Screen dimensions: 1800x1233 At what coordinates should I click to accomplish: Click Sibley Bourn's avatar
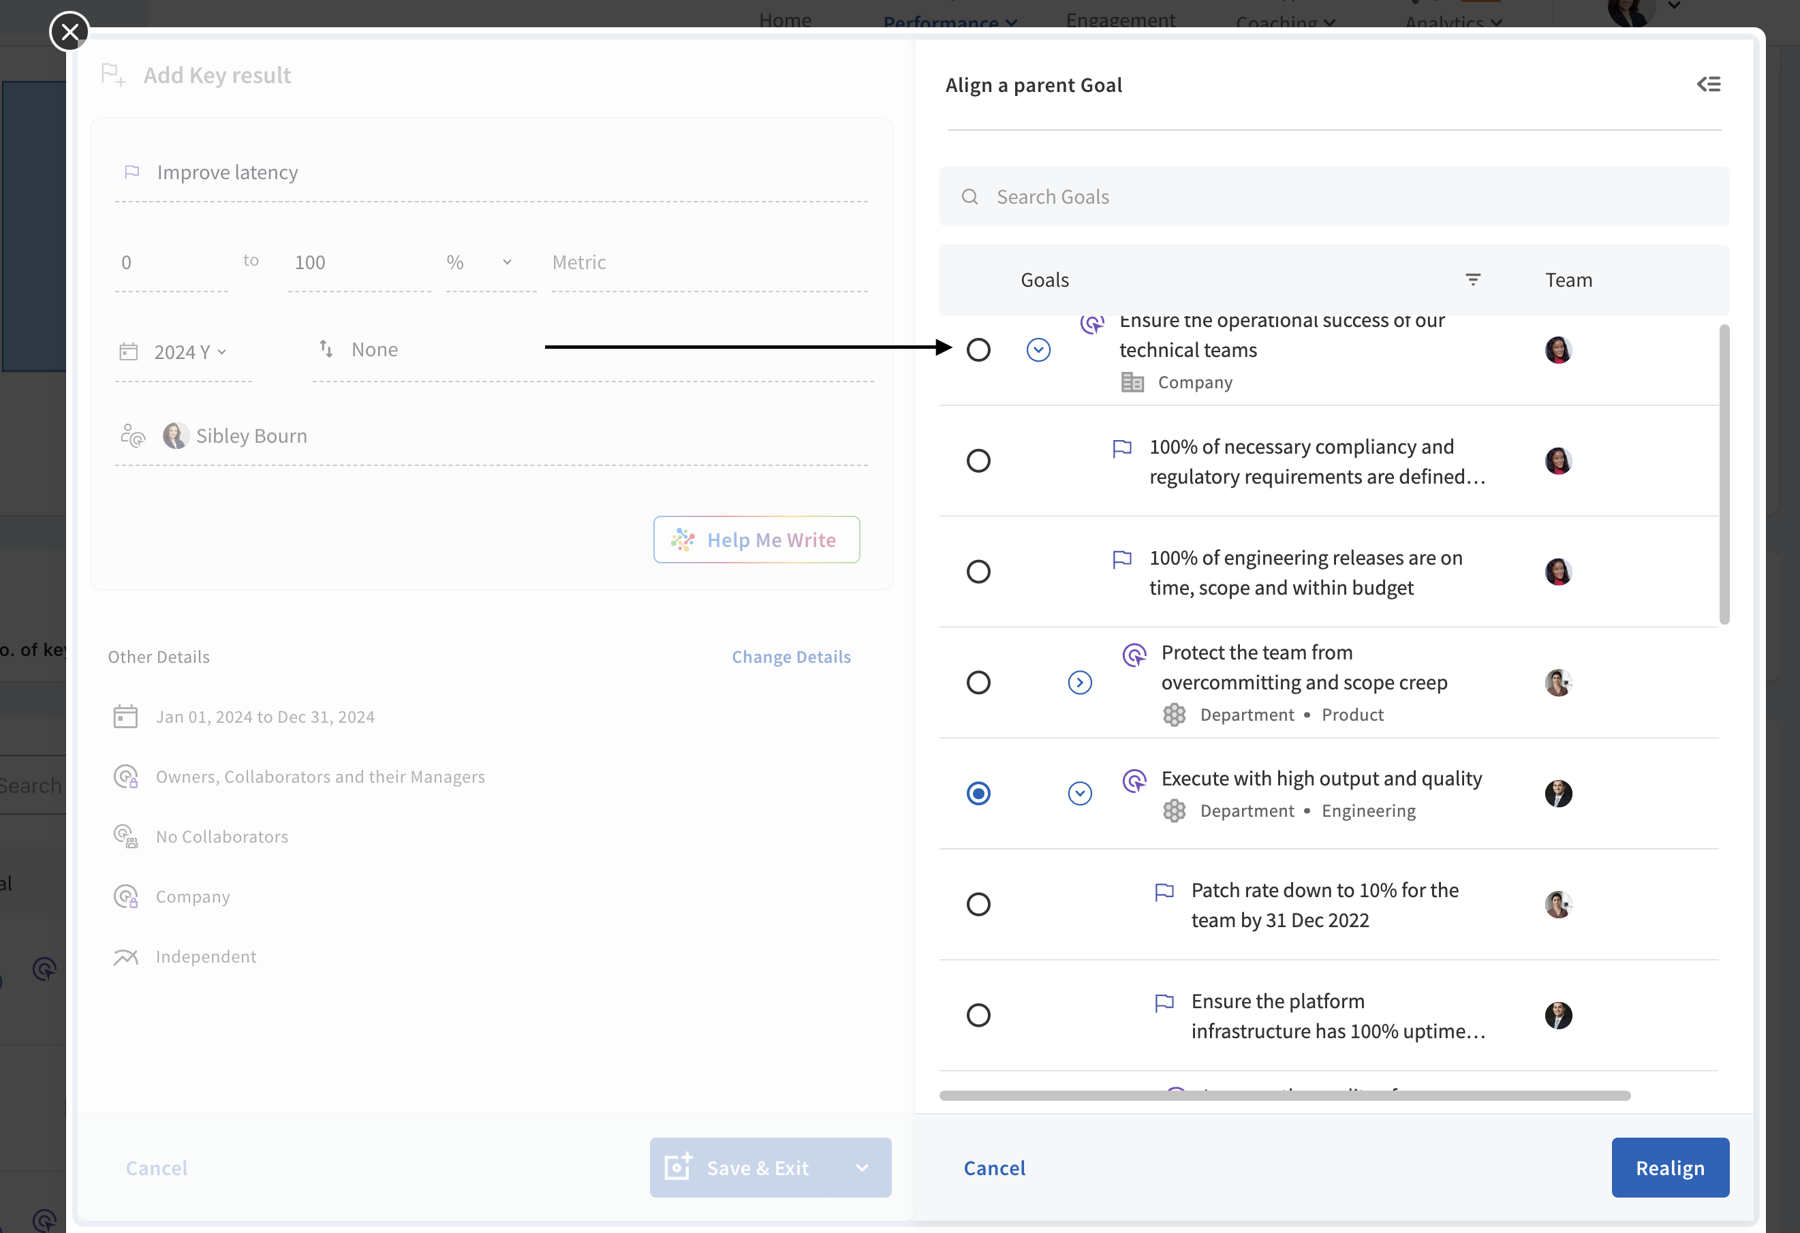[x=176, y=435]
